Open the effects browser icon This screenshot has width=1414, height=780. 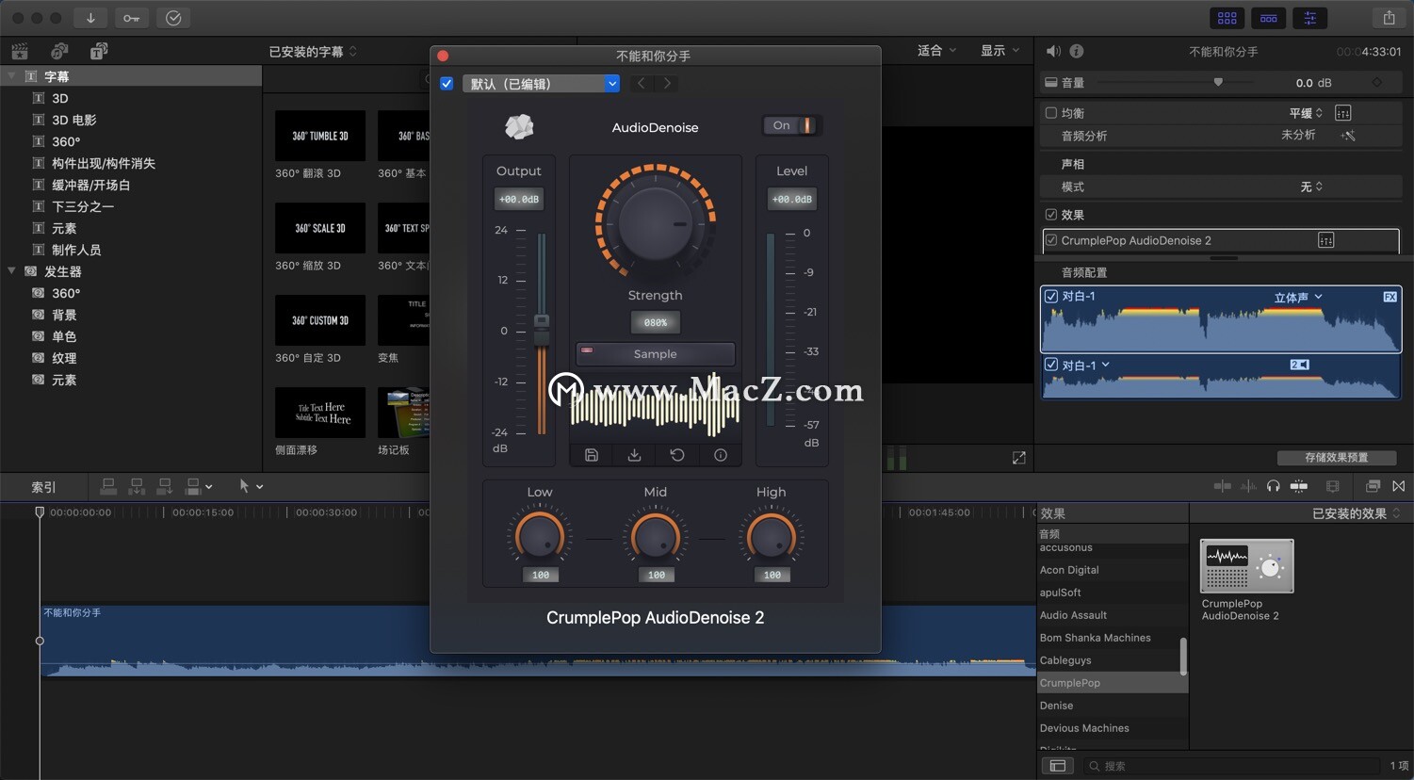(1373, 486)
